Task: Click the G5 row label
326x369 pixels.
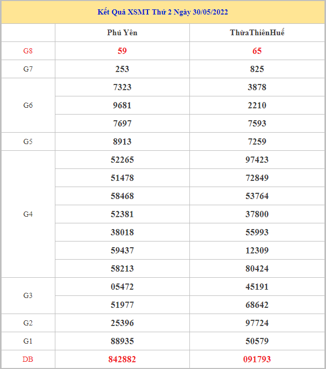Action: click(x=28, y=141)
